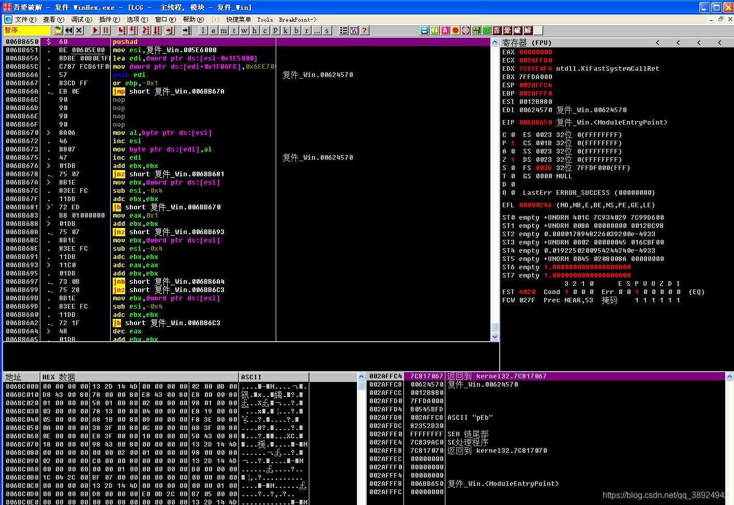This screenshot has height=505, width=734.
Task: Click the red 解 toolbar icon
Action: (x=528, y=30)
